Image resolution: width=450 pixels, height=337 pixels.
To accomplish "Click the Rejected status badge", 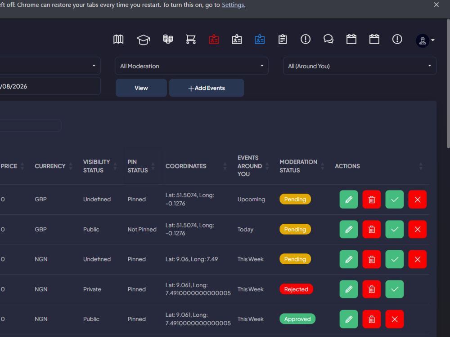I will 296,289.
